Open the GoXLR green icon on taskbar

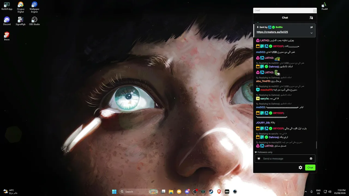click(x=203, y=192)
